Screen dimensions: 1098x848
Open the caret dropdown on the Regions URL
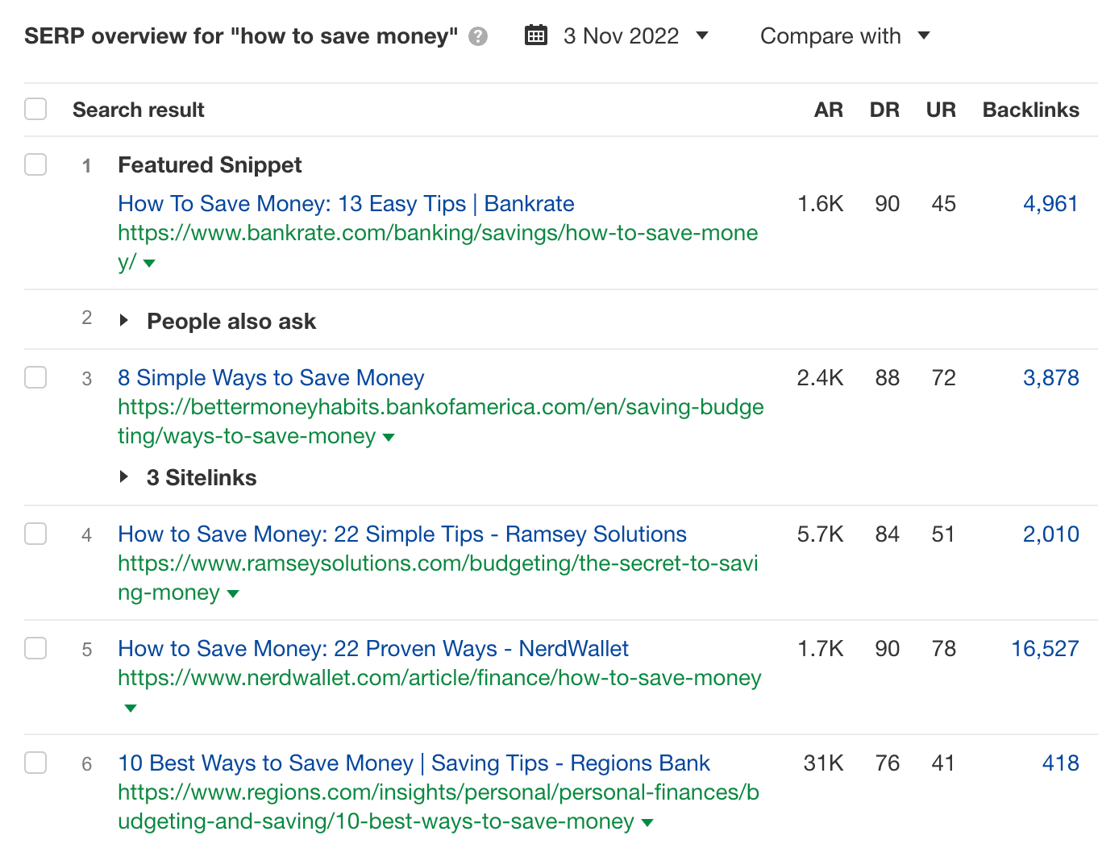point(647,821)
